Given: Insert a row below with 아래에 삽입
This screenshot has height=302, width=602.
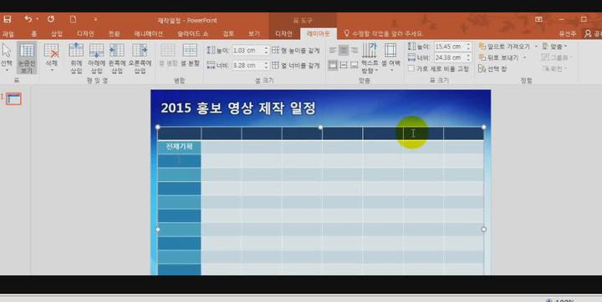Looking at the screenshot, I should point(96,58).
